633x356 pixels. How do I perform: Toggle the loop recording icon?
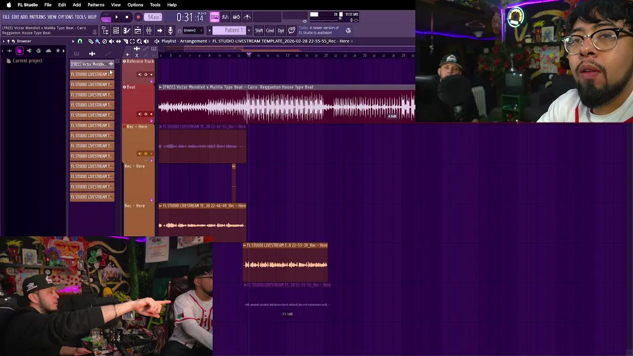pos(236,17)
